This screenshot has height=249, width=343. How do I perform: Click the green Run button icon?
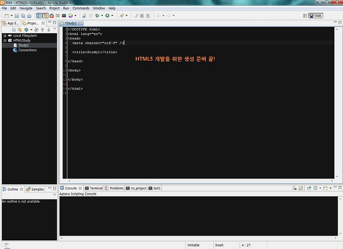107,16
